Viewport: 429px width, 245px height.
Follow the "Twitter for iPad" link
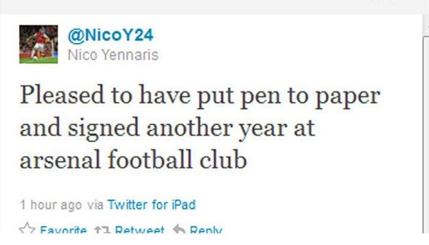pyautogui.click(x=151, y=205)
